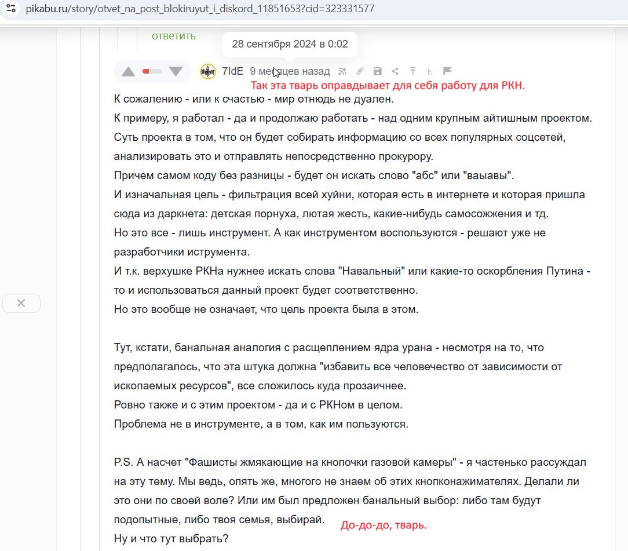Click the '28 сентября 2024 в 0:02' tooltip

tap(290, 43)
